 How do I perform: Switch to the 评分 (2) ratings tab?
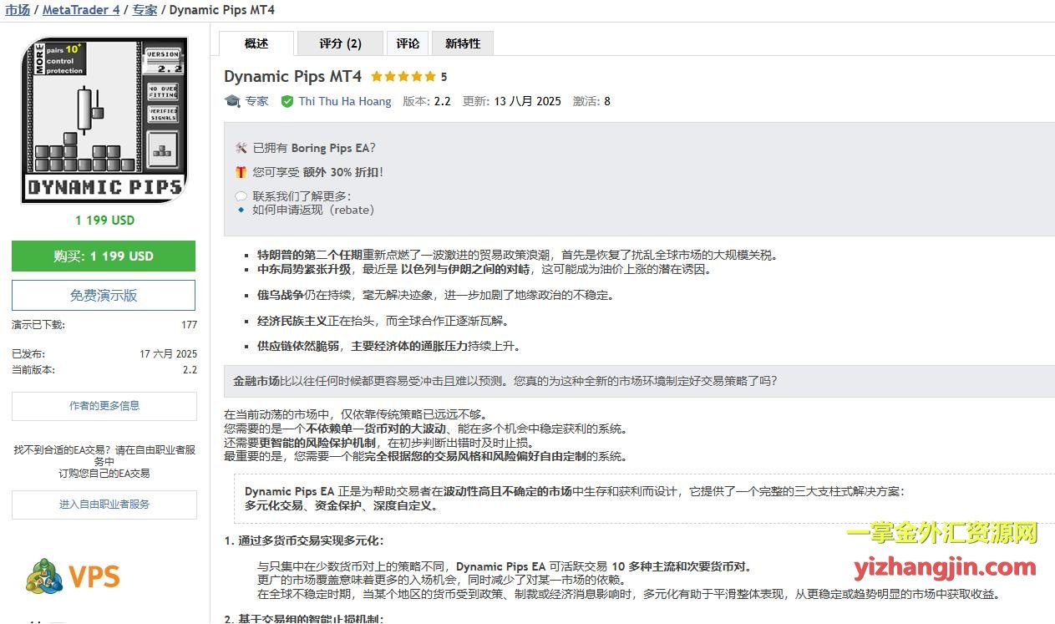(x=341, y=43)
